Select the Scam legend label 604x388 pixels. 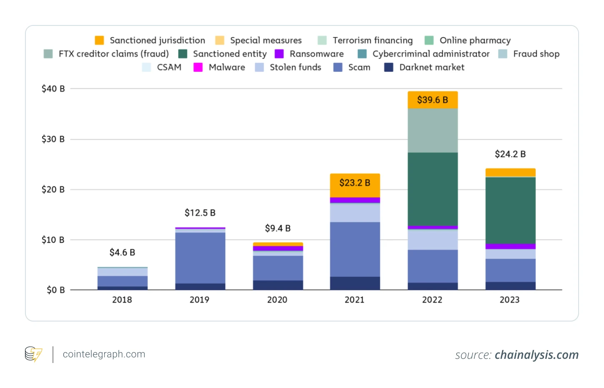[359, 67]
